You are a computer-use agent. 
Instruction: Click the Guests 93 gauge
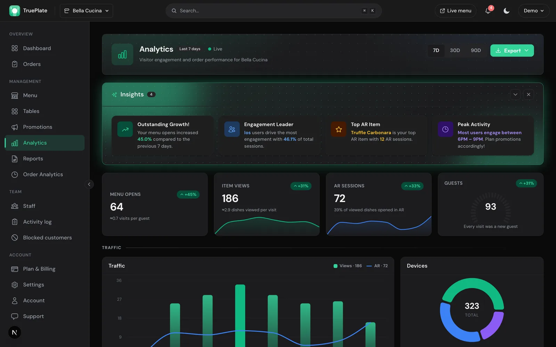(x=490, y=208)
